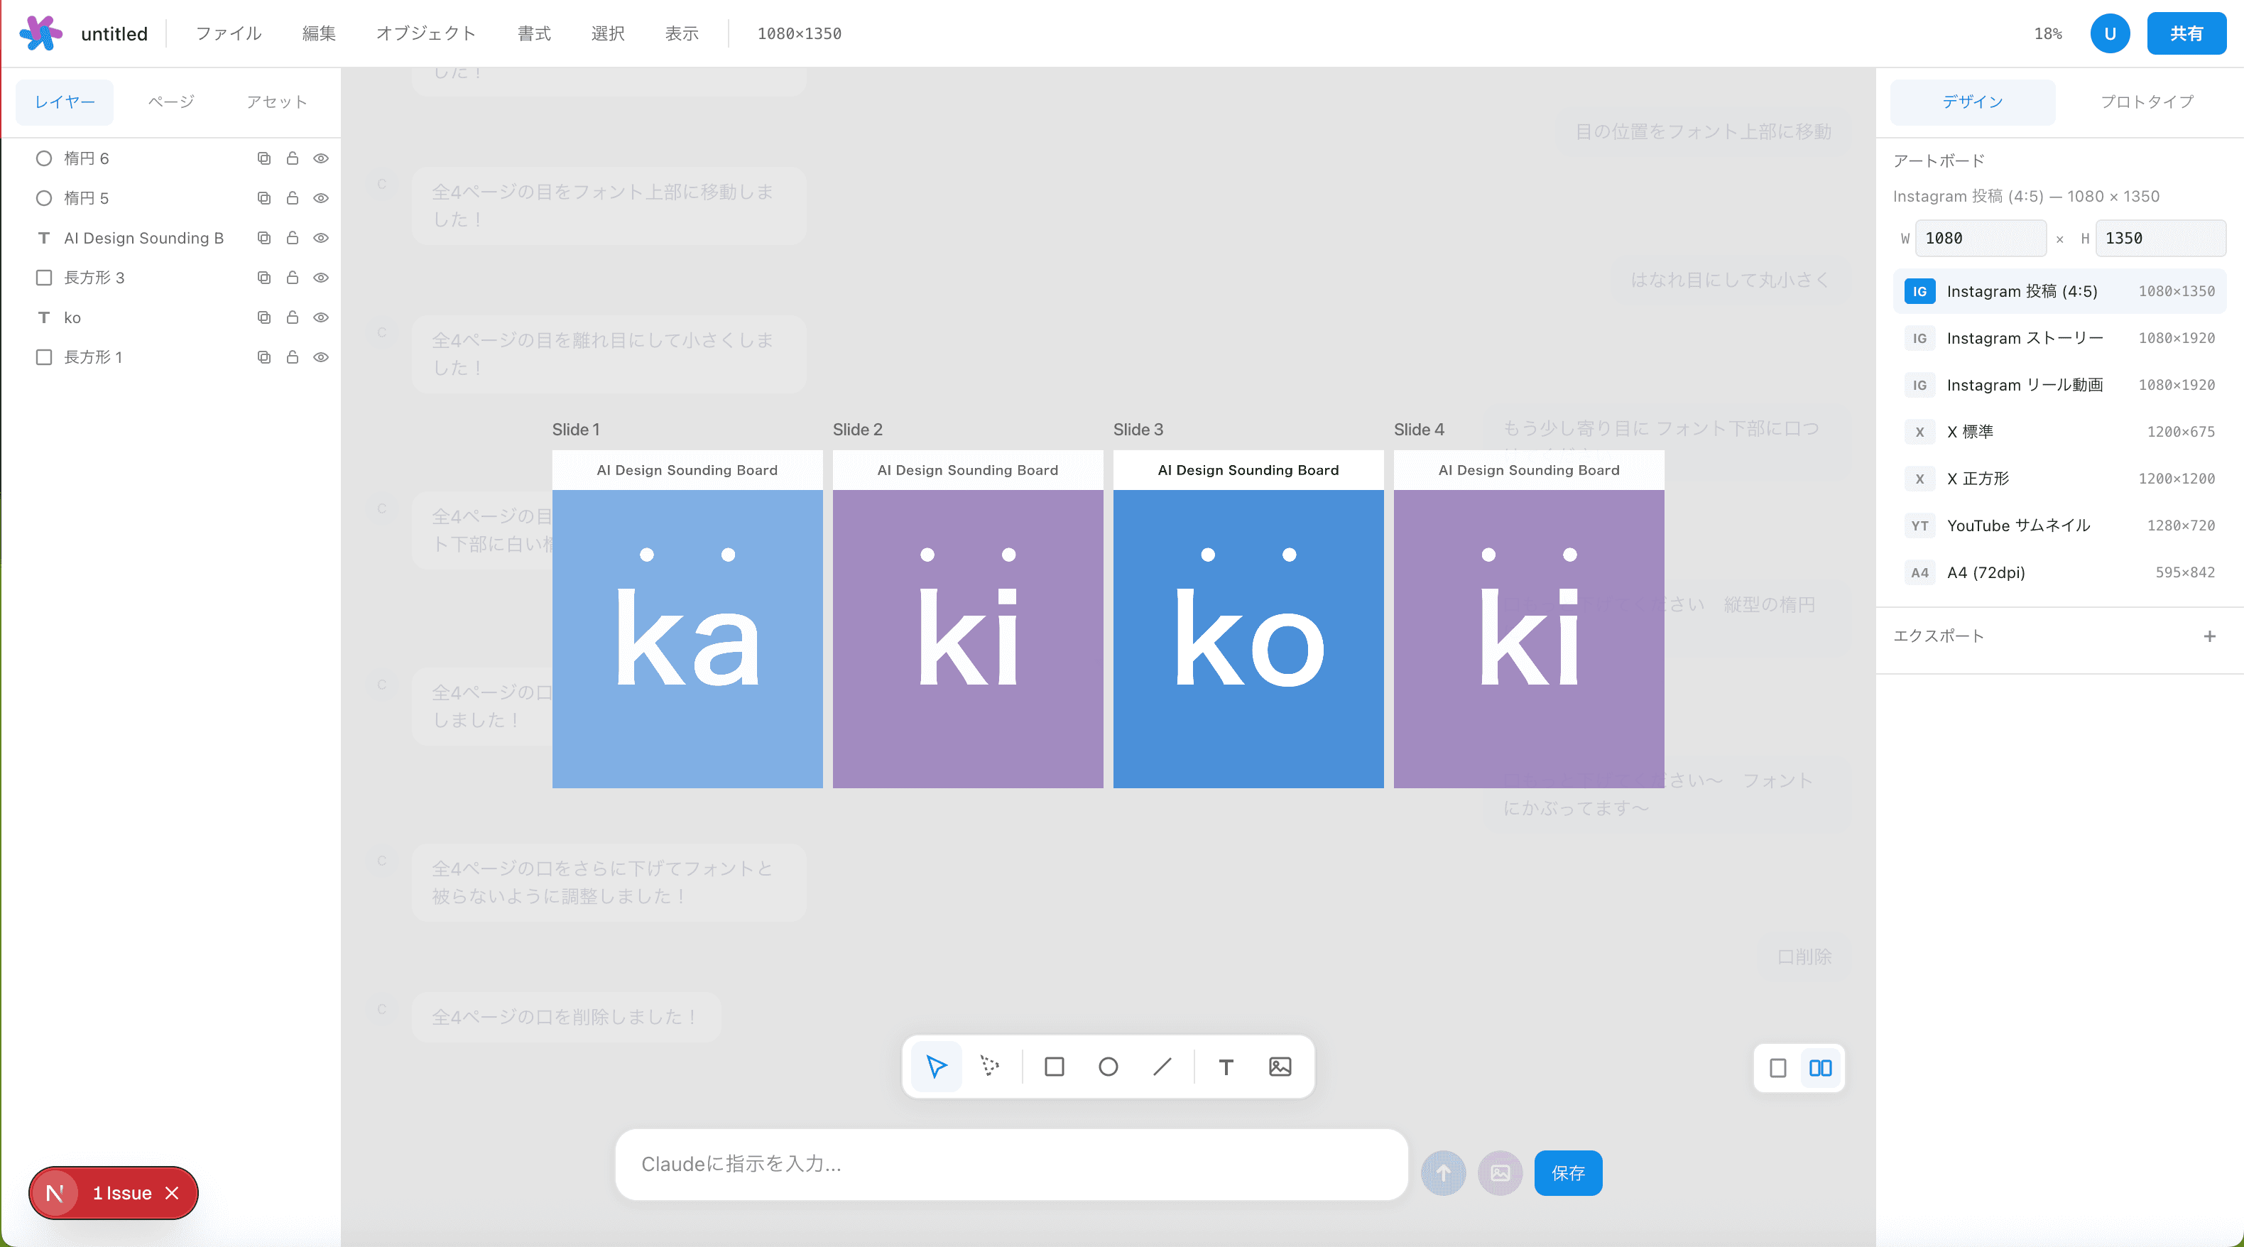2244x1247 pixels.
Task: Select the text tool
Action: [x=1226, y=1067]
